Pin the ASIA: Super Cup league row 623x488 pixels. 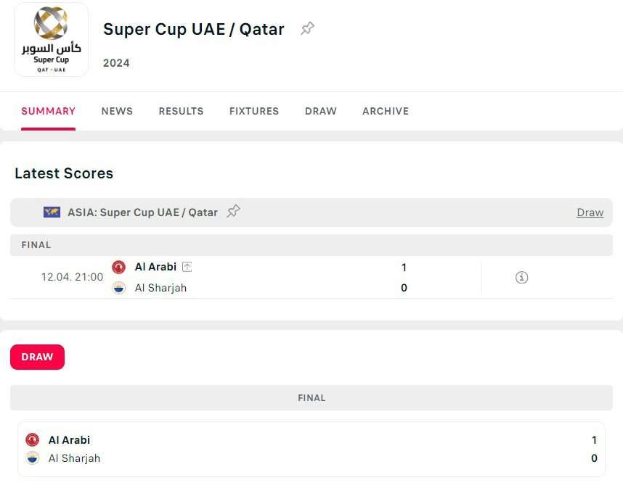click(233, 212)
